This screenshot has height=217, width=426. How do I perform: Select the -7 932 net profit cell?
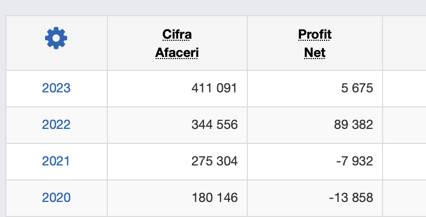click(314, 162)
